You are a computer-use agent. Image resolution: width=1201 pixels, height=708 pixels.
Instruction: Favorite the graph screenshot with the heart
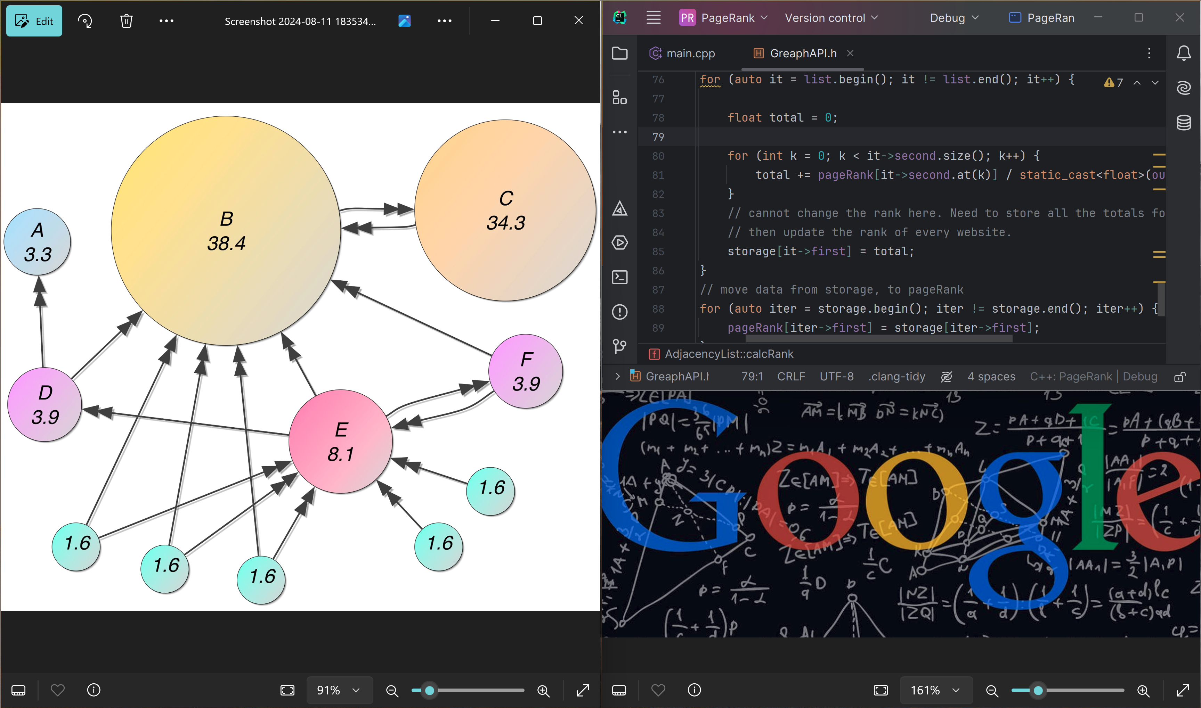[57, 690]
